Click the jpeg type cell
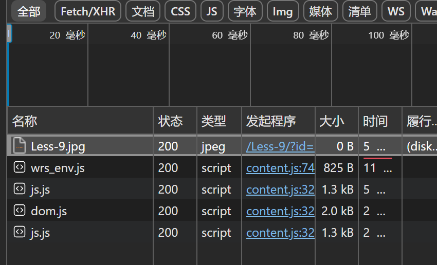437x265 pixels. (213, 147)
